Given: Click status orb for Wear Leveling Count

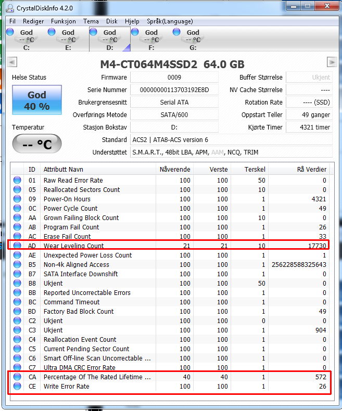Looking at the screenshot, I should [17, 246].
